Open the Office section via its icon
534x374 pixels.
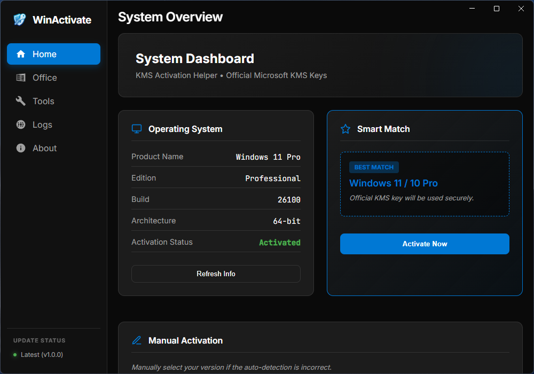tap(21, 77)
